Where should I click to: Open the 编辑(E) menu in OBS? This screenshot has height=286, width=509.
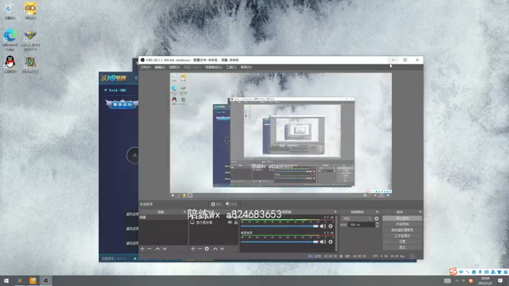[x=160, y=67]
